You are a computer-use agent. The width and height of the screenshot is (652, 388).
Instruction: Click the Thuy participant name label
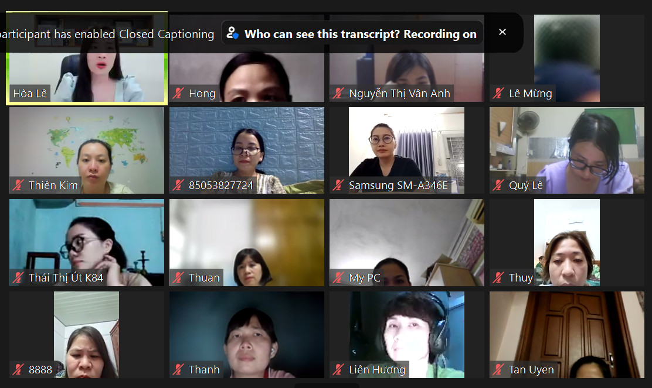pos(521,277)
